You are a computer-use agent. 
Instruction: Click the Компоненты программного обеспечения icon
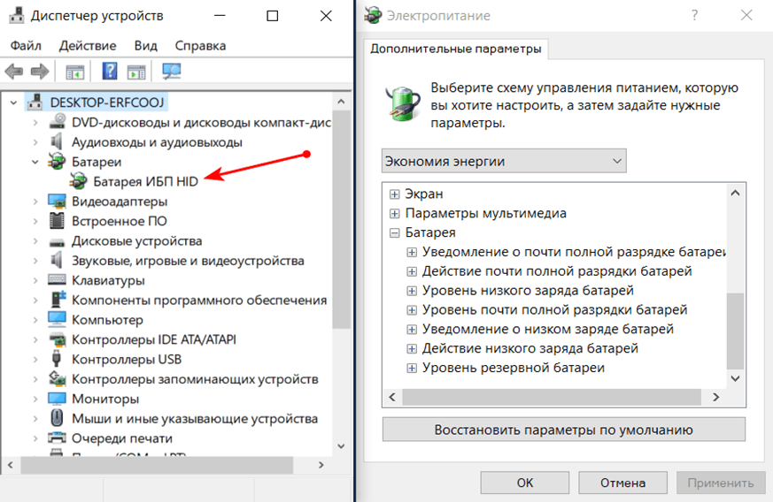58,300
